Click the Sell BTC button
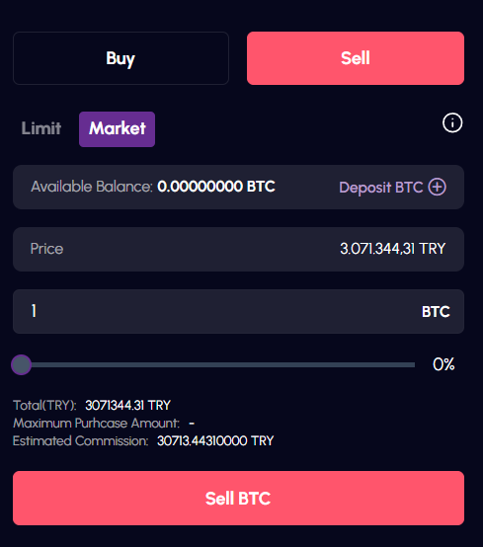 point(238,498)
